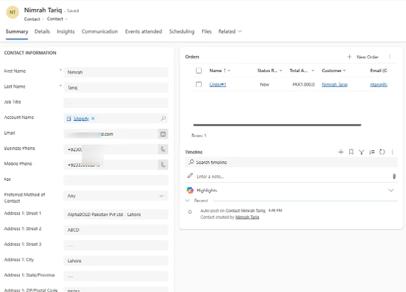406x292 pixels.
Task: Click the Email column header
Action: point(379,70)
